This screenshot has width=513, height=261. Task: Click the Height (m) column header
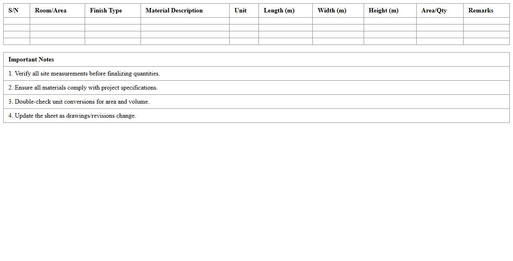[383, 10]
